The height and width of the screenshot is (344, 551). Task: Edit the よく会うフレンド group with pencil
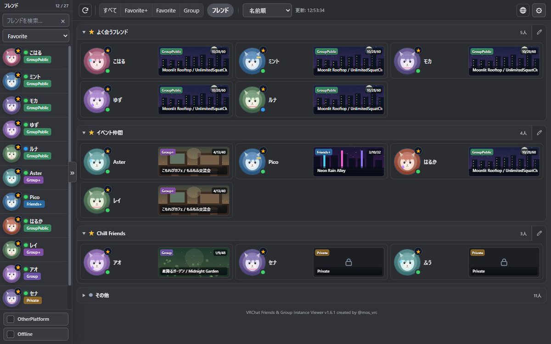pyautogui.click(x=540, y=32)
